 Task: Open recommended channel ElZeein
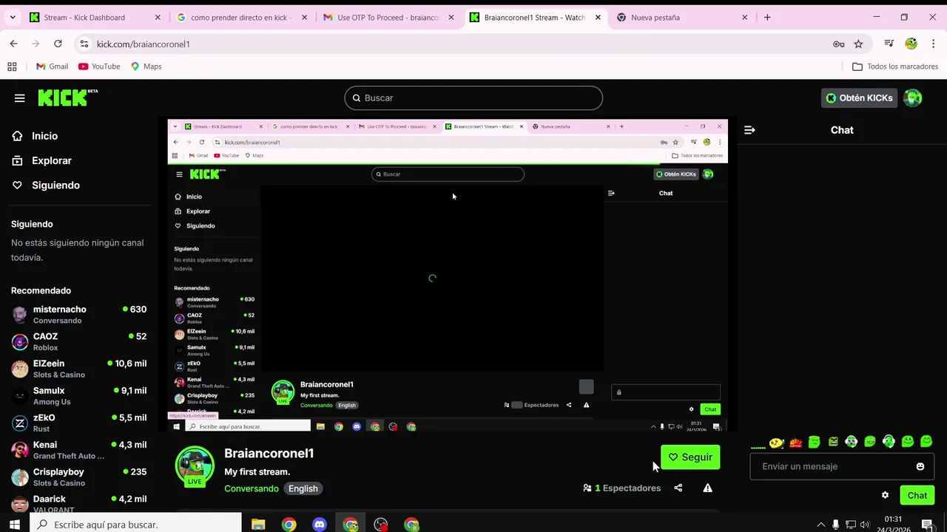coord(78,369)
